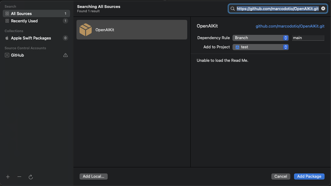Open the github.com/marcodotio/OpenAIKit.git link
331x186 pixels.
tap(290, 26)
